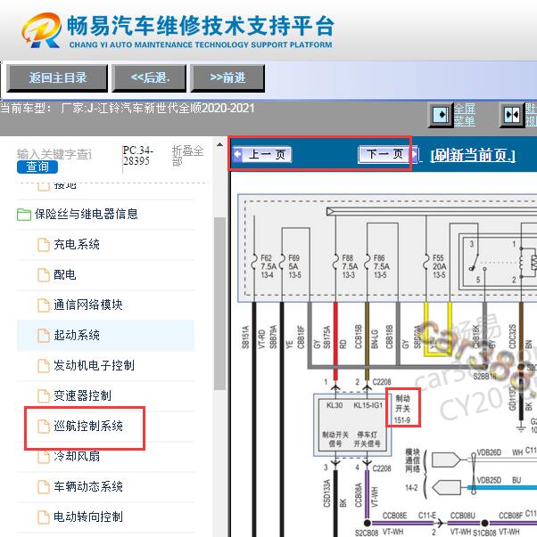Click KL15-IG1 terminal label in diagram
Viewport: 537px width, 537px height.
[368, 405]
